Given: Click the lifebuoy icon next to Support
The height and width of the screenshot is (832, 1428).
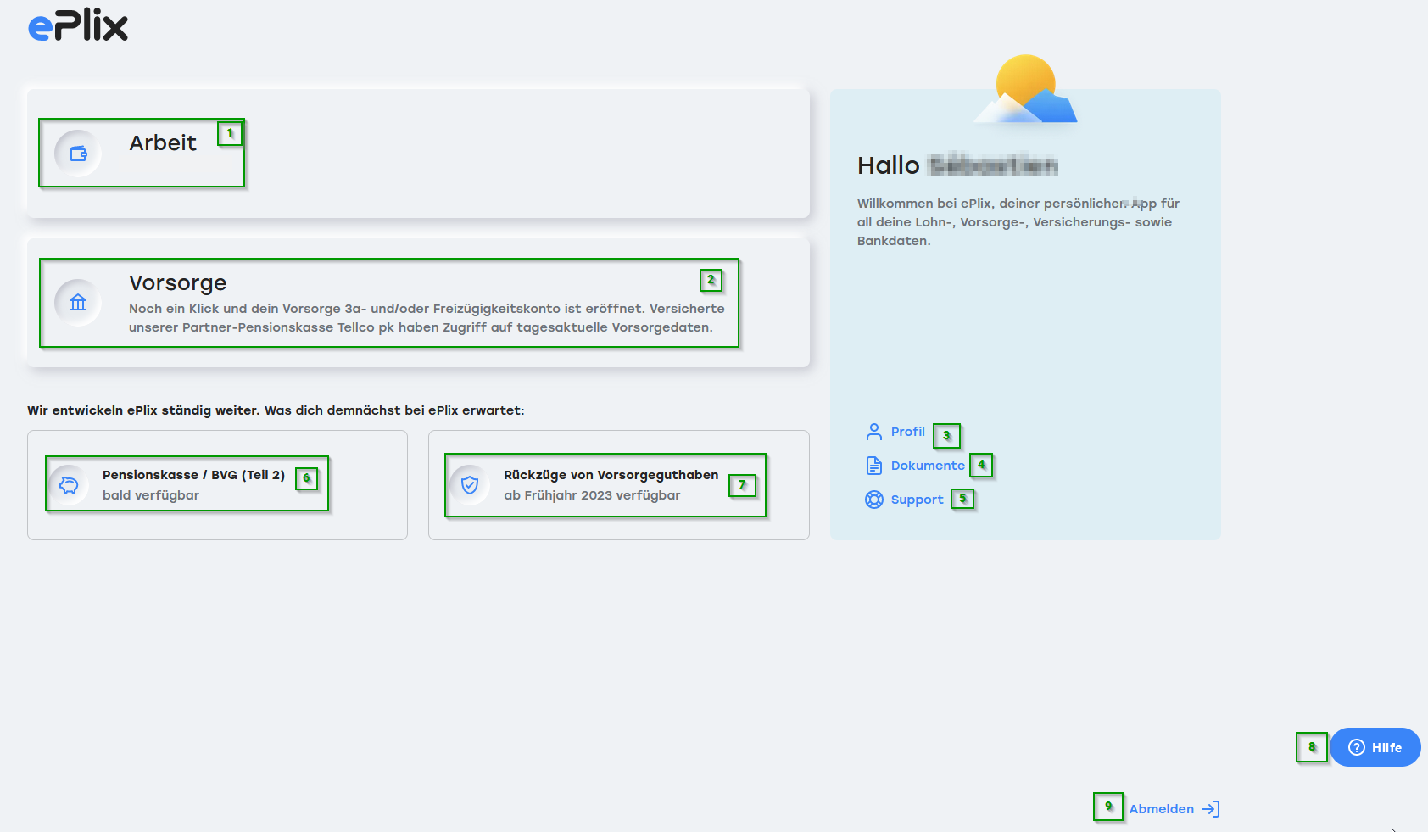Looking at the screenshot, I should click(x=873, y=500).
